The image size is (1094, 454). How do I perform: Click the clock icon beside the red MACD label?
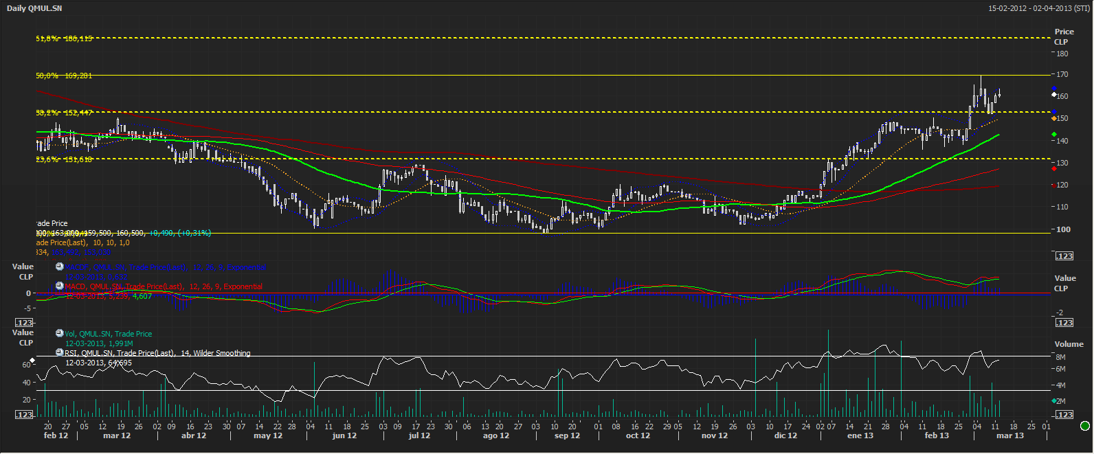pos(60,286)
